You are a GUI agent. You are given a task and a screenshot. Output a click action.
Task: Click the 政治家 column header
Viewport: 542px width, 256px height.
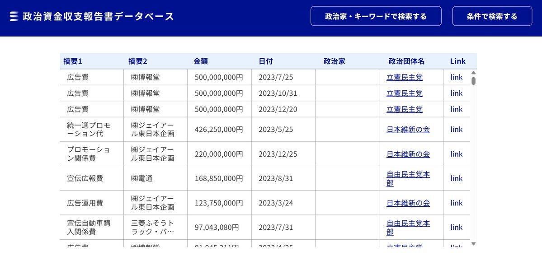tap(334, 61)
